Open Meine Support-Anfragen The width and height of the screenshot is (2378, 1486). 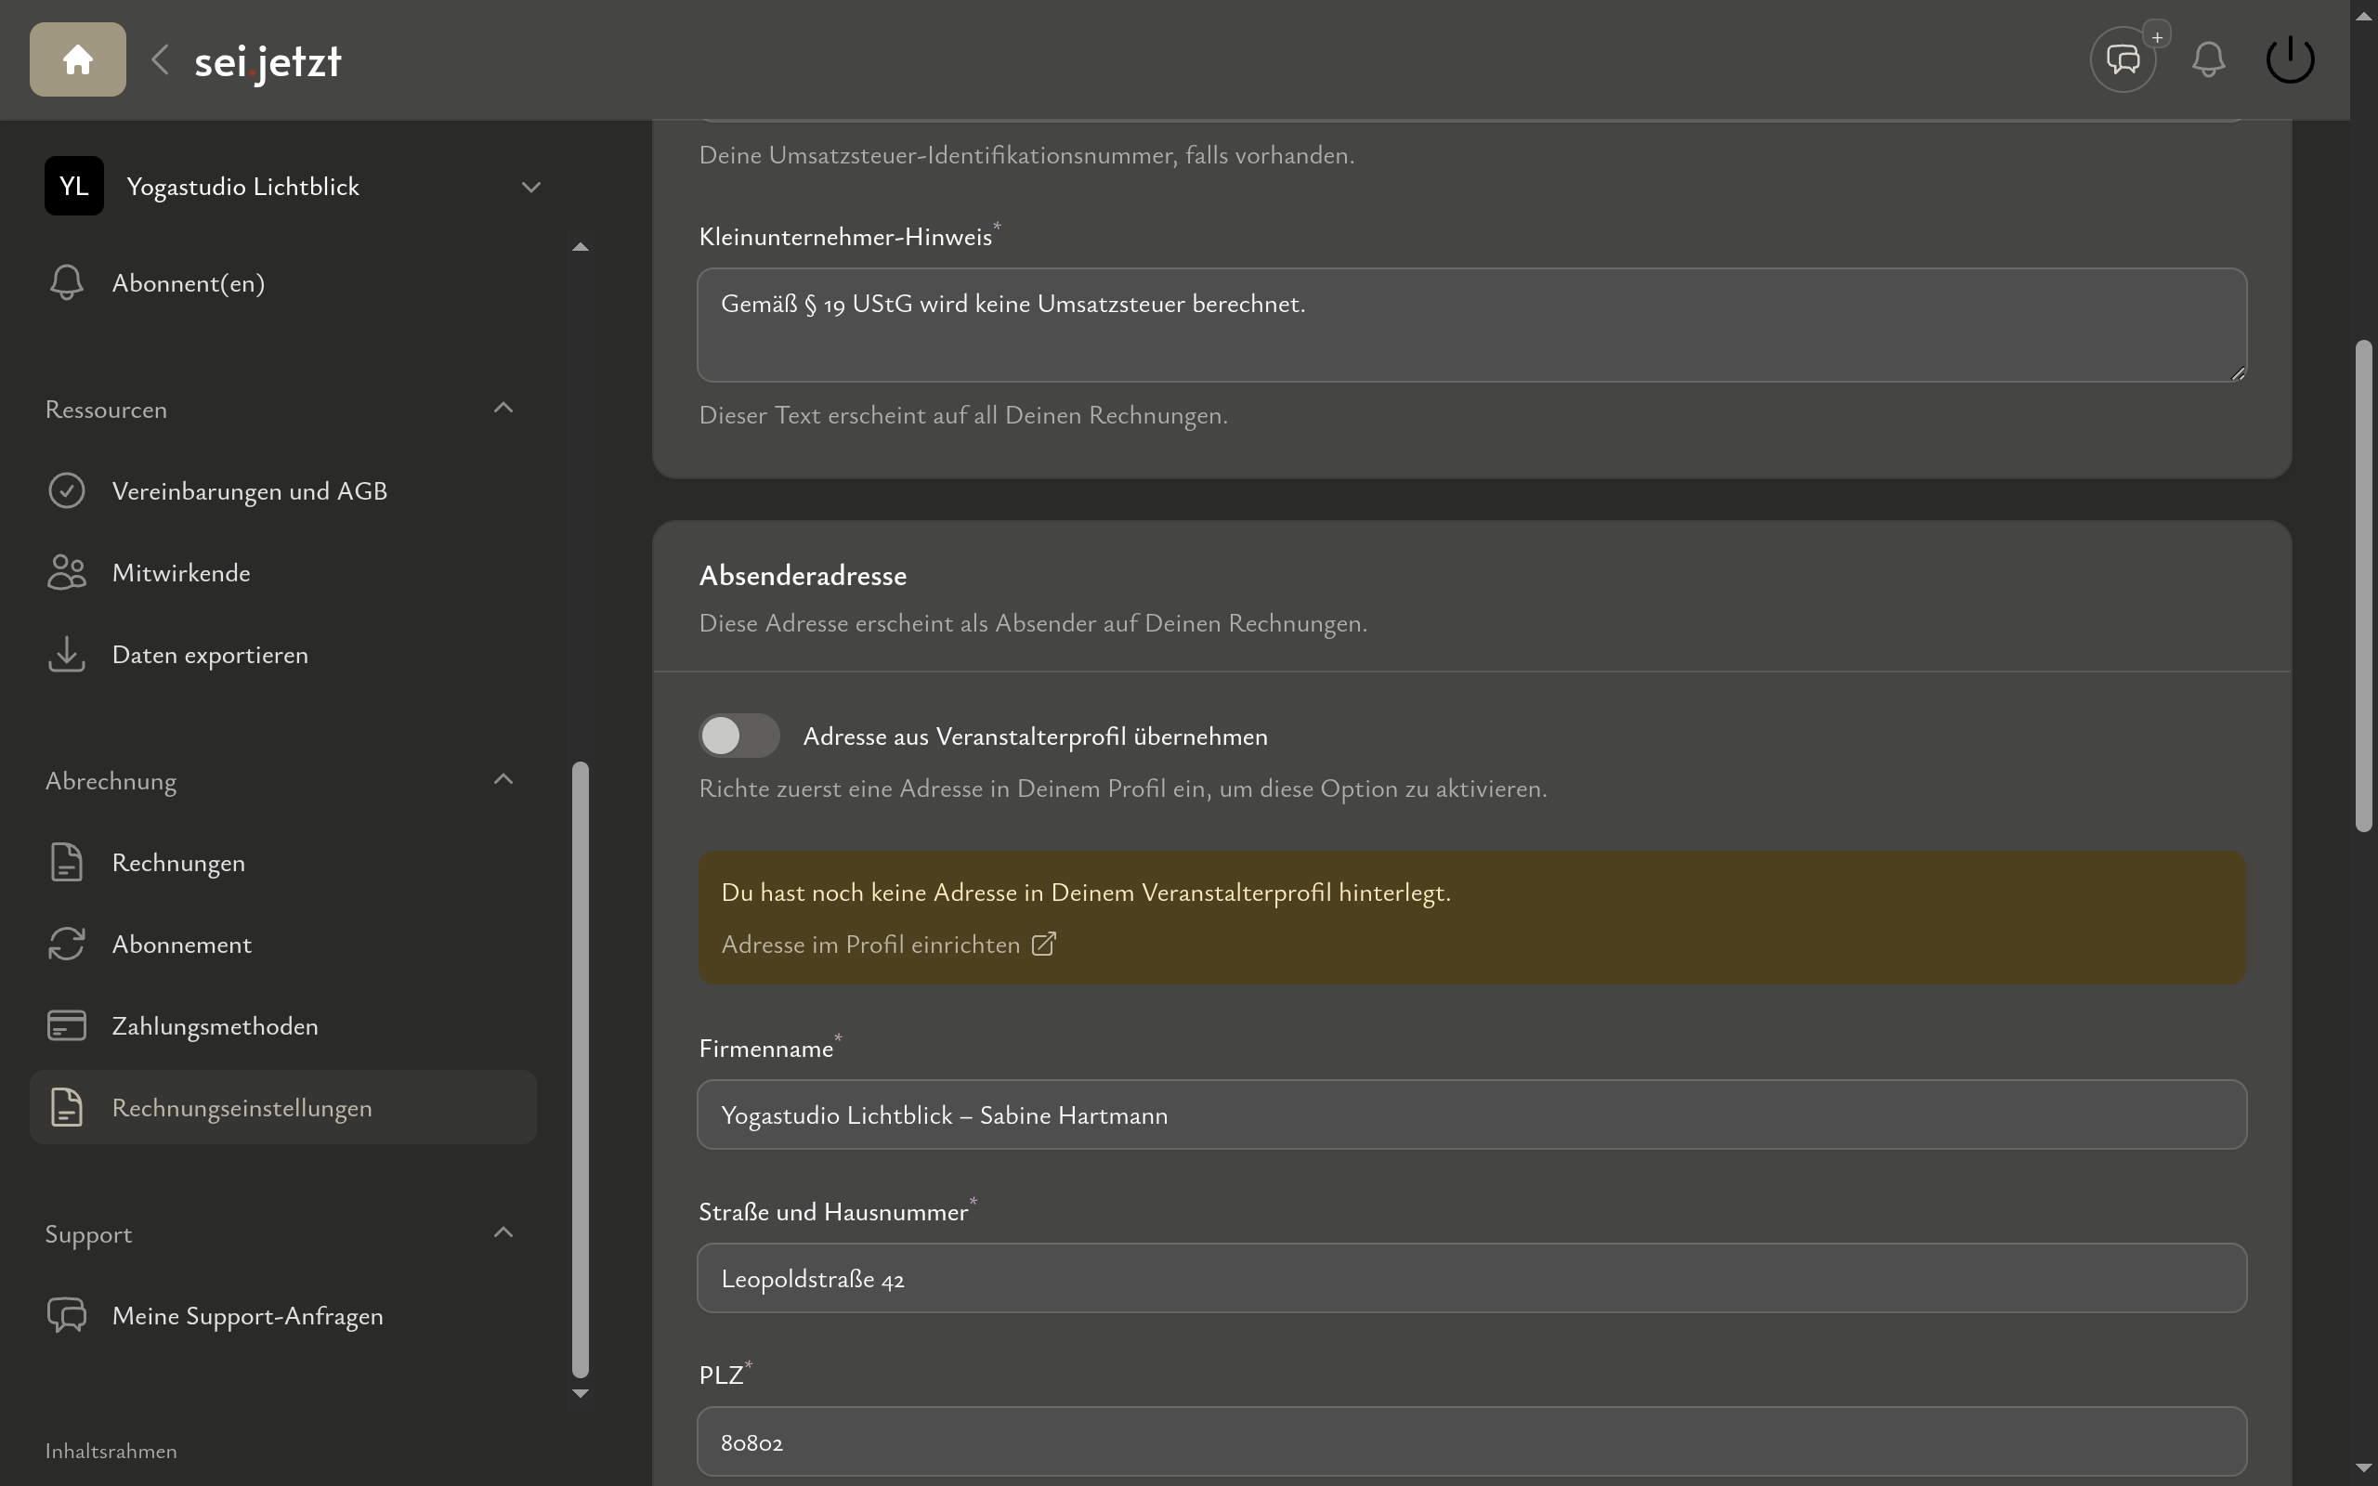pyautogui.click(x=248, y=1316)
